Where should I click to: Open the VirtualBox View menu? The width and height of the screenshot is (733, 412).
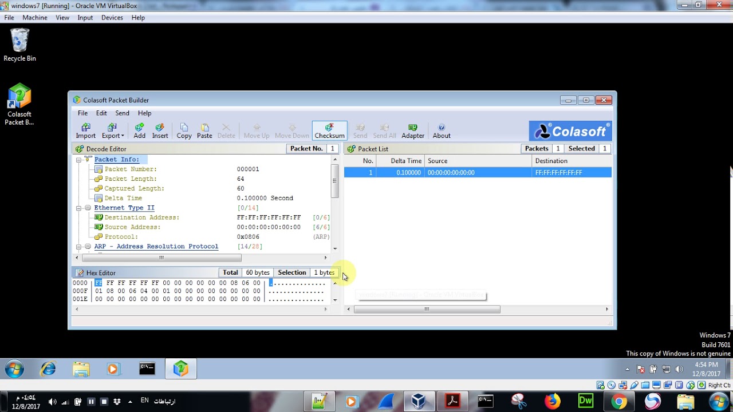[x=62, y=18]
